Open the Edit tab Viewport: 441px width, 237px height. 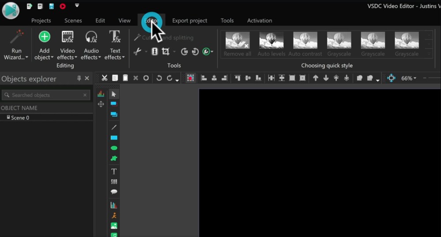point(100,21)
